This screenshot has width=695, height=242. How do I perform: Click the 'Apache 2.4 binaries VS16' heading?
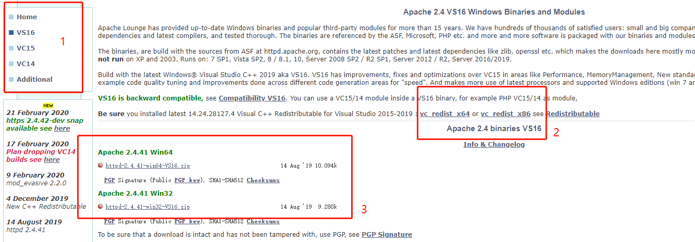tap(494, 129)
